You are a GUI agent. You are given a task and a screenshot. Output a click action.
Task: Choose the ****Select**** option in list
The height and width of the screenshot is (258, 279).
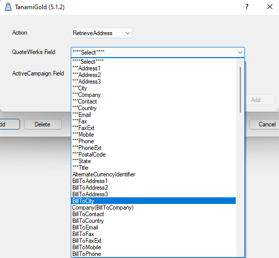pyautogui.click(x=153, y=62)
